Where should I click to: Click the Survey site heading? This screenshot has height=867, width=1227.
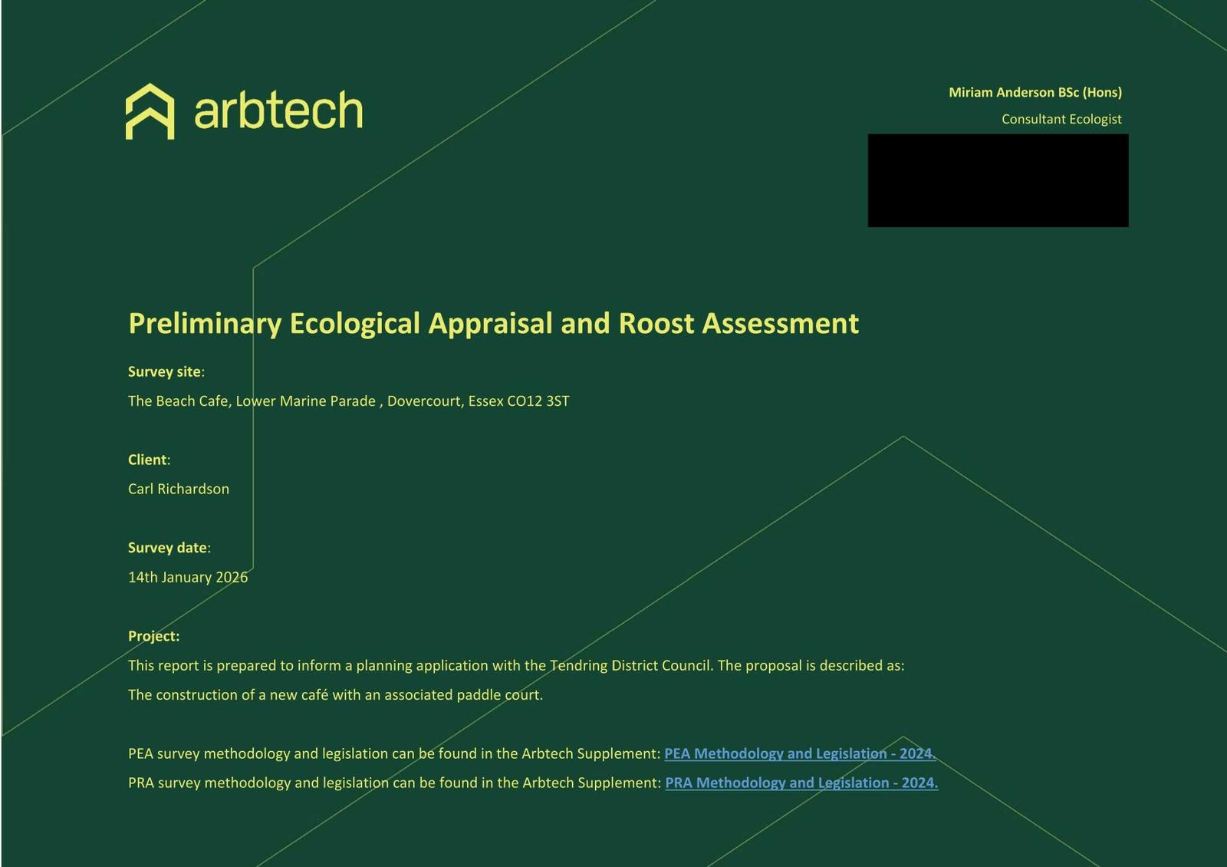click(x=165, y=371)
